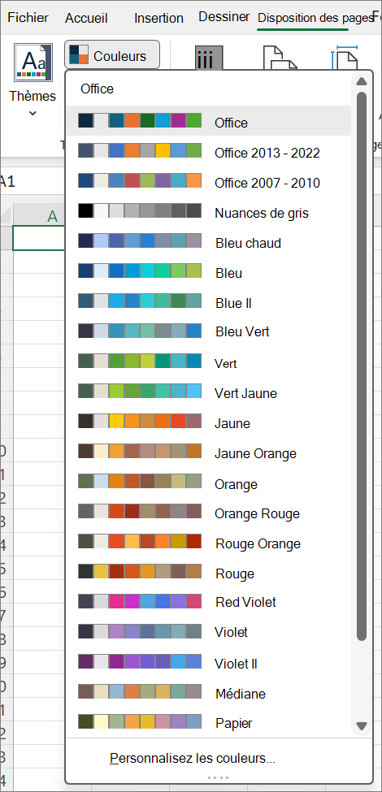Viewport: 382px width, 792px height.
Task: Pick the Violet color set
Action: pos(209,633)
